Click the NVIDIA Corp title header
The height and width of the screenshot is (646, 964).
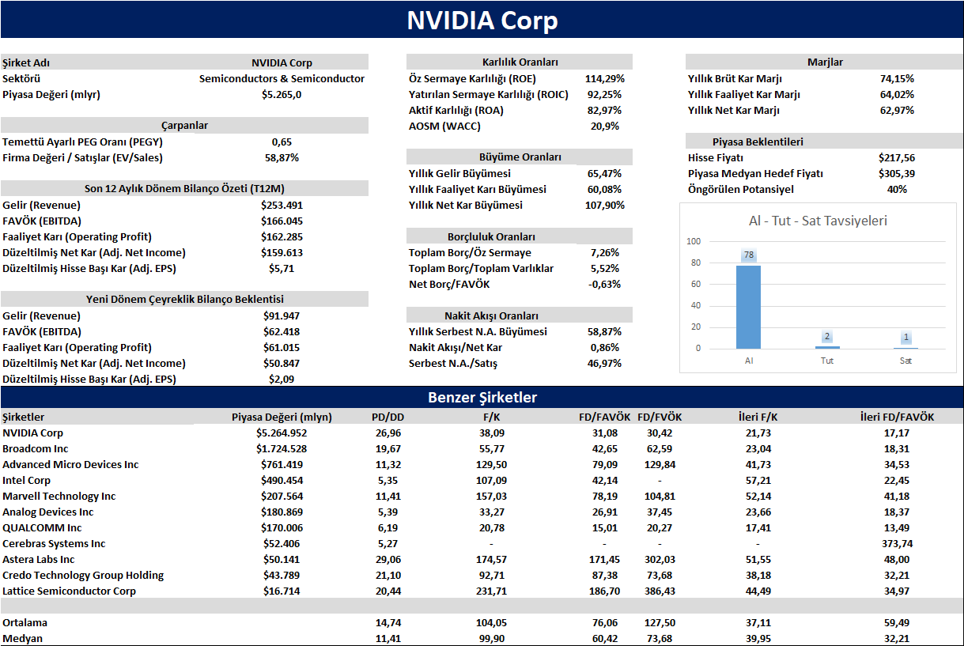pos(482,20)
